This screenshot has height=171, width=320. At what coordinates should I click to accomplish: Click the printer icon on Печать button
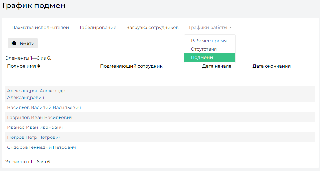tap(14, 43)
